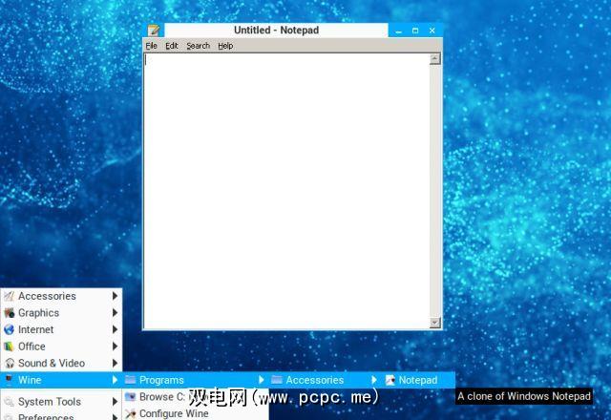Viewport: 611px width, 420px height.
Task: Select the Wine menu category
Action: [x=61, y=380]
